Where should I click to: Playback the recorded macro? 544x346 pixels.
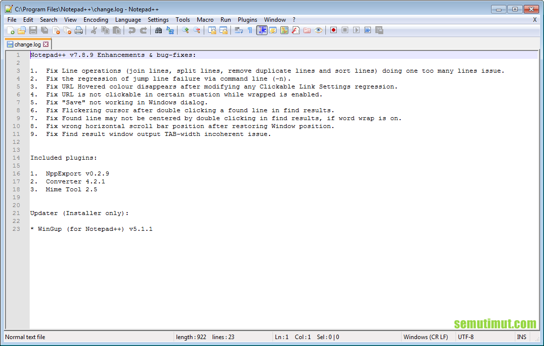pyautogui.click(x=356, y=30)
